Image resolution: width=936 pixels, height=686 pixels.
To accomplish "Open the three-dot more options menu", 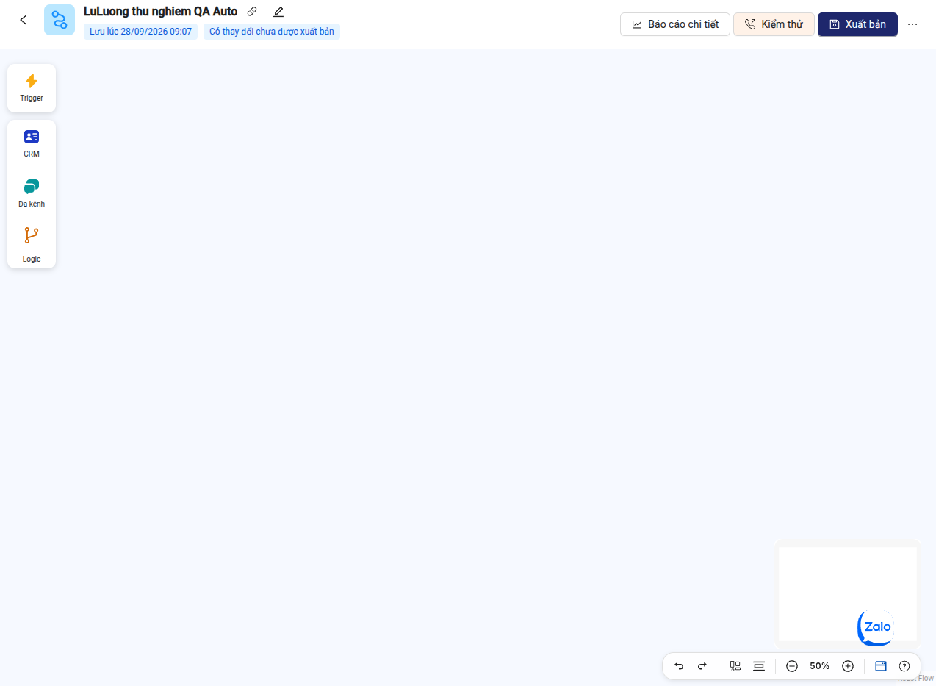I will 912,24.
